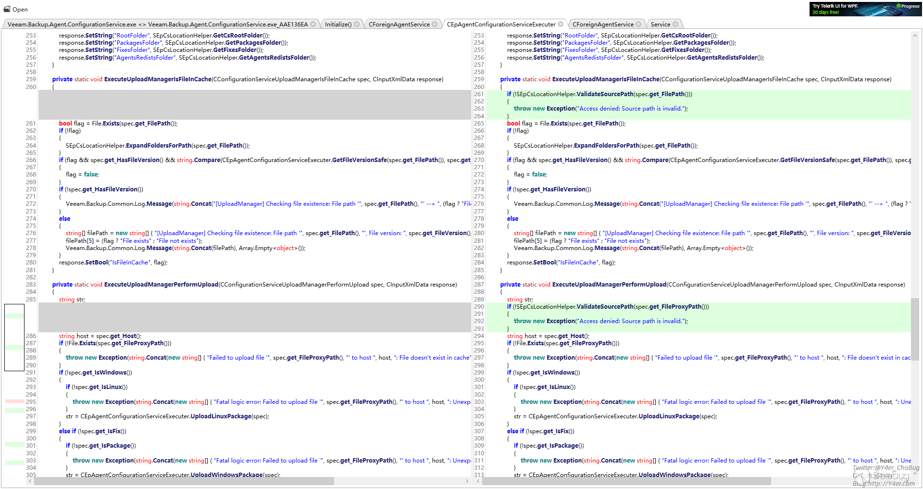Click the red change marker in diff overview
Screen dimensions: 923x489
pos(14,401)
